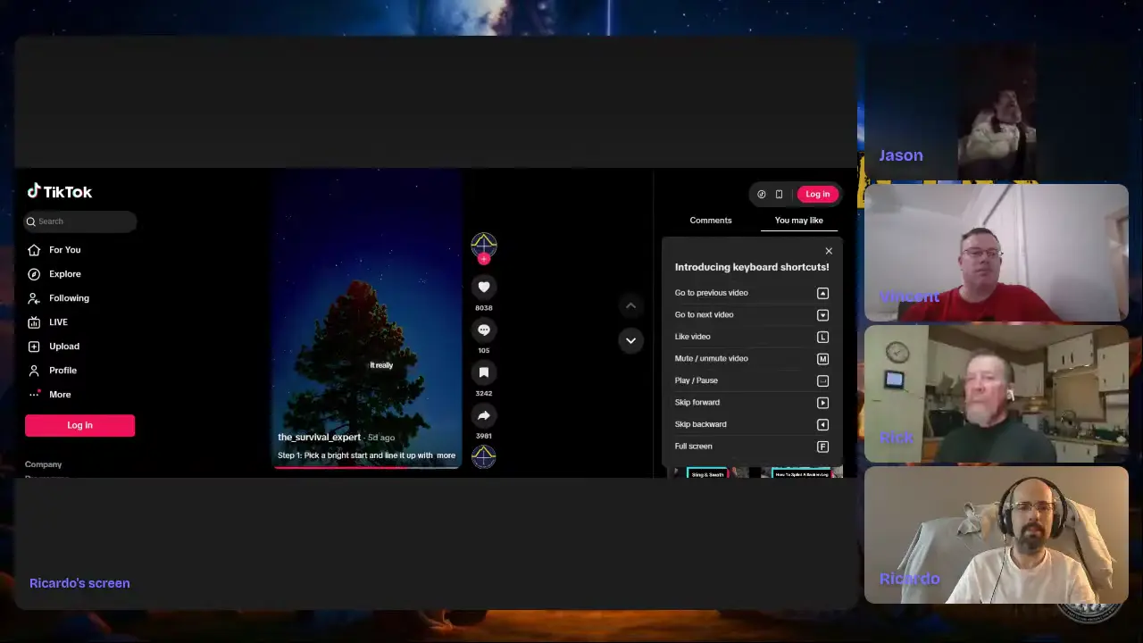Click the spacebar key icon for Play / Pause

coord(822,380)
